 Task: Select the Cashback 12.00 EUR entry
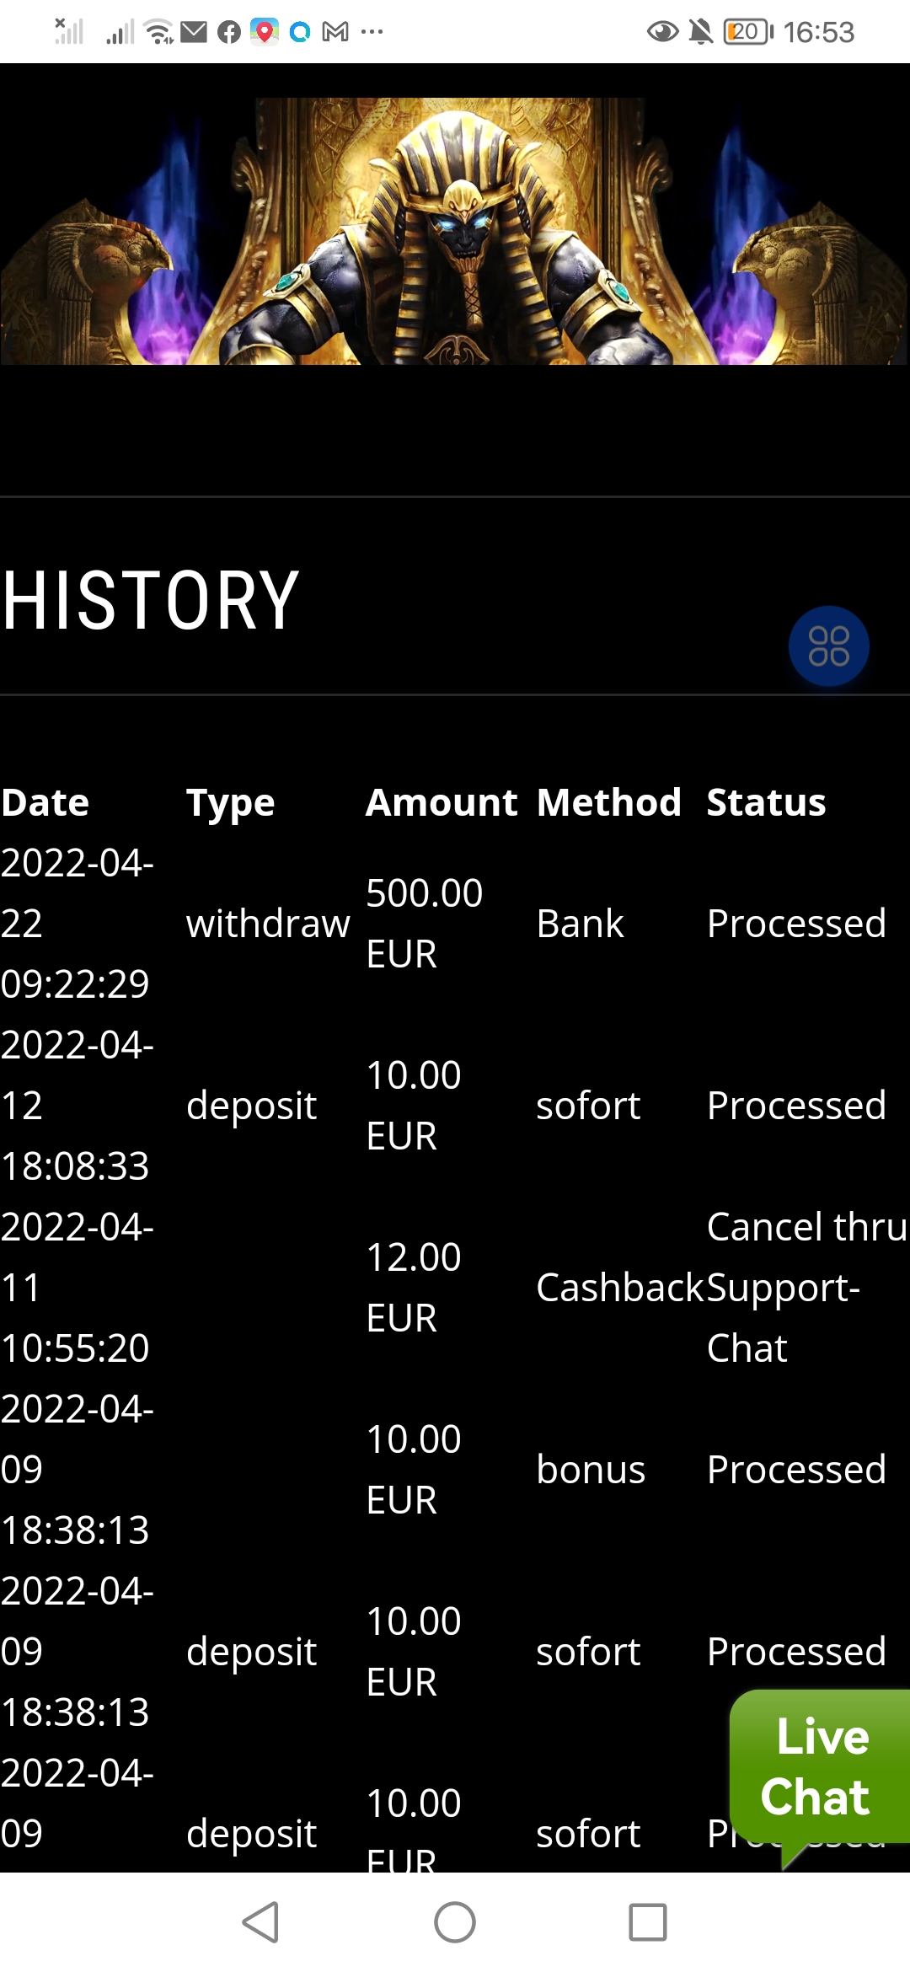coord(618,1287)
